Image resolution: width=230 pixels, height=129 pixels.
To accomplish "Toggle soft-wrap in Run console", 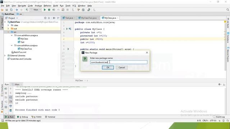I will 10,97.
